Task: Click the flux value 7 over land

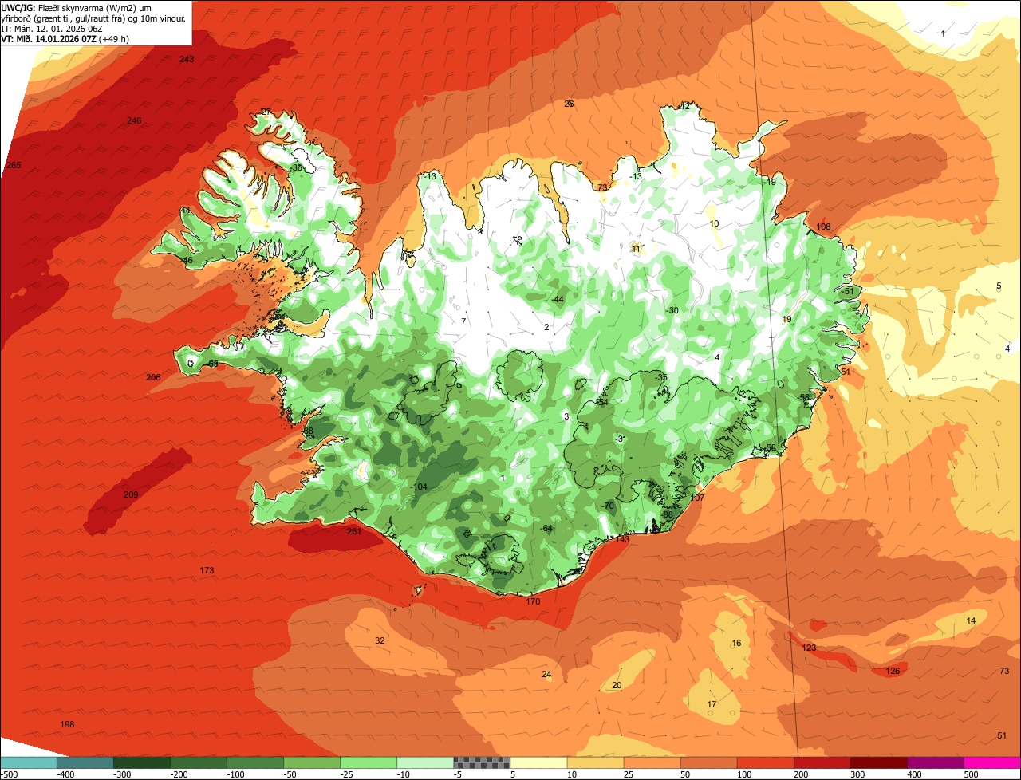Action: coord(463,321)
